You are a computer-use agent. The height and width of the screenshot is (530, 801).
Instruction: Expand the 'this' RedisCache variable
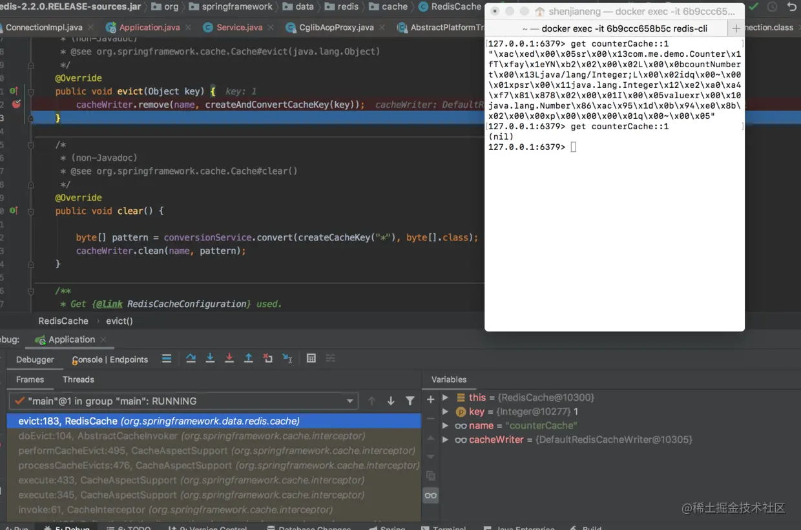coord(445,397)
